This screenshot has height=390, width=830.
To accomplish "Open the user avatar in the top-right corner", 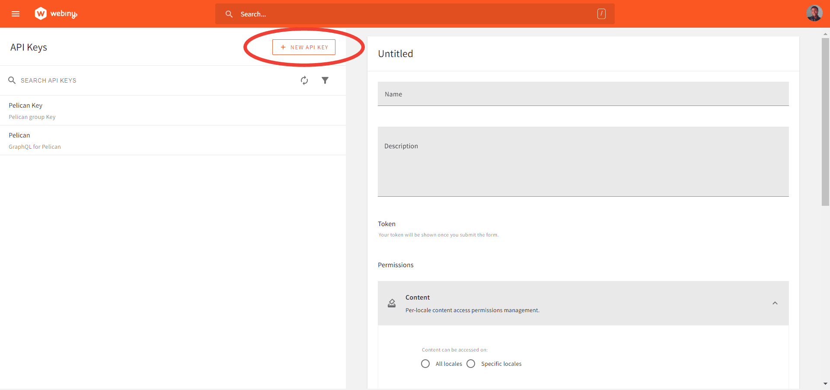I will (814, 13).
